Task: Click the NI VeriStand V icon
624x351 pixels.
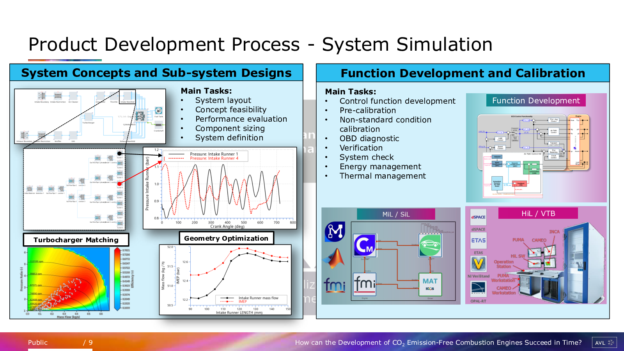Action: (x=478, y=264)
